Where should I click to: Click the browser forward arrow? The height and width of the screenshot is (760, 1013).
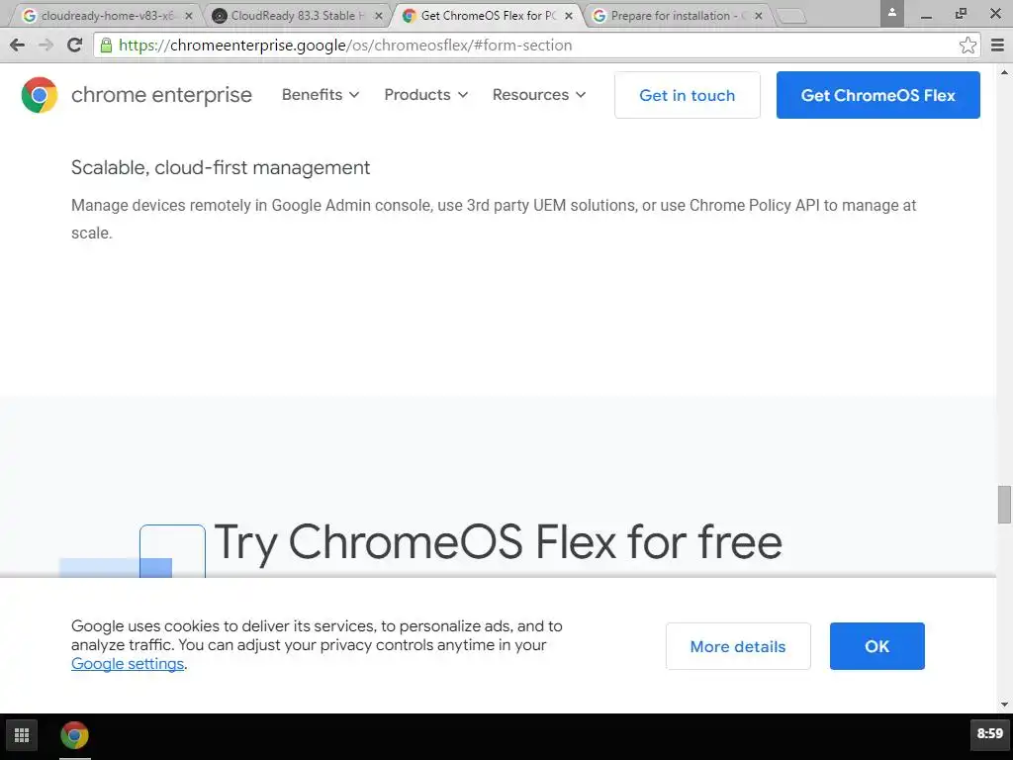tap(46, 45)
